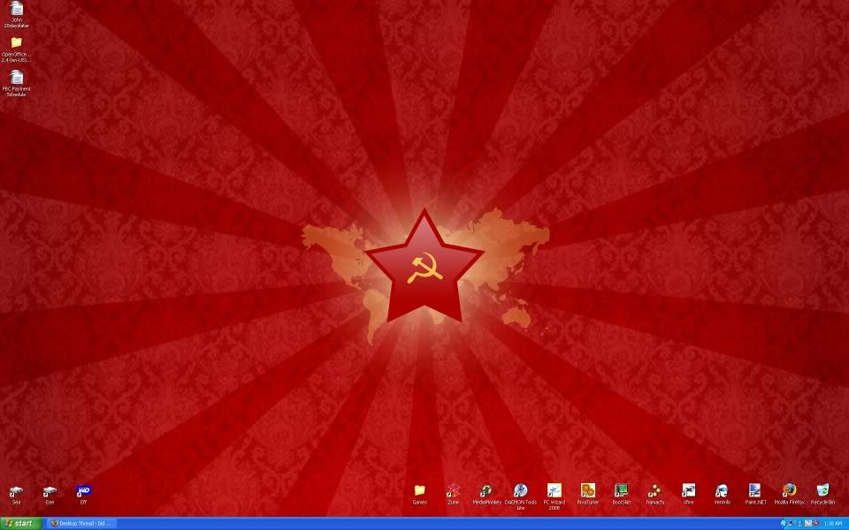Launch Xfire

click(689, 492)
